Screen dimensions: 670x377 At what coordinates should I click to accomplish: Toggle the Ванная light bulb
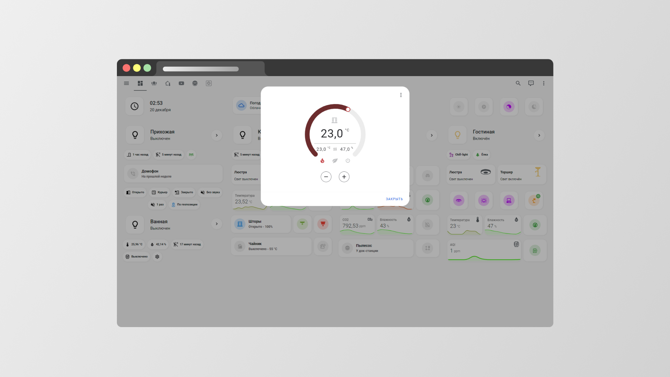pos(135,225)
